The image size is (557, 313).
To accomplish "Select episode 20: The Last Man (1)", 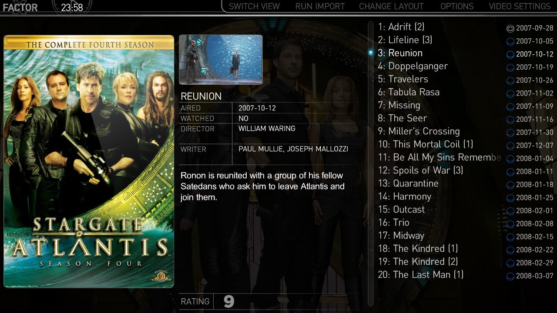I will 420,275.
